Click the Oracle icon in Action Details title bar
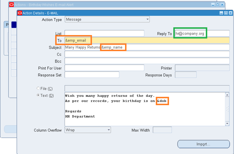238x154 pixels. coord(20,13)
